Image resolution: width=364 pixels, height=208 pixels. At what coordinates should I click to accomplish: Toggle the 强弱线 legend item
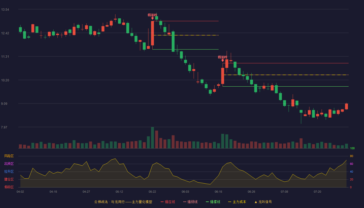(x=190, y=202)
